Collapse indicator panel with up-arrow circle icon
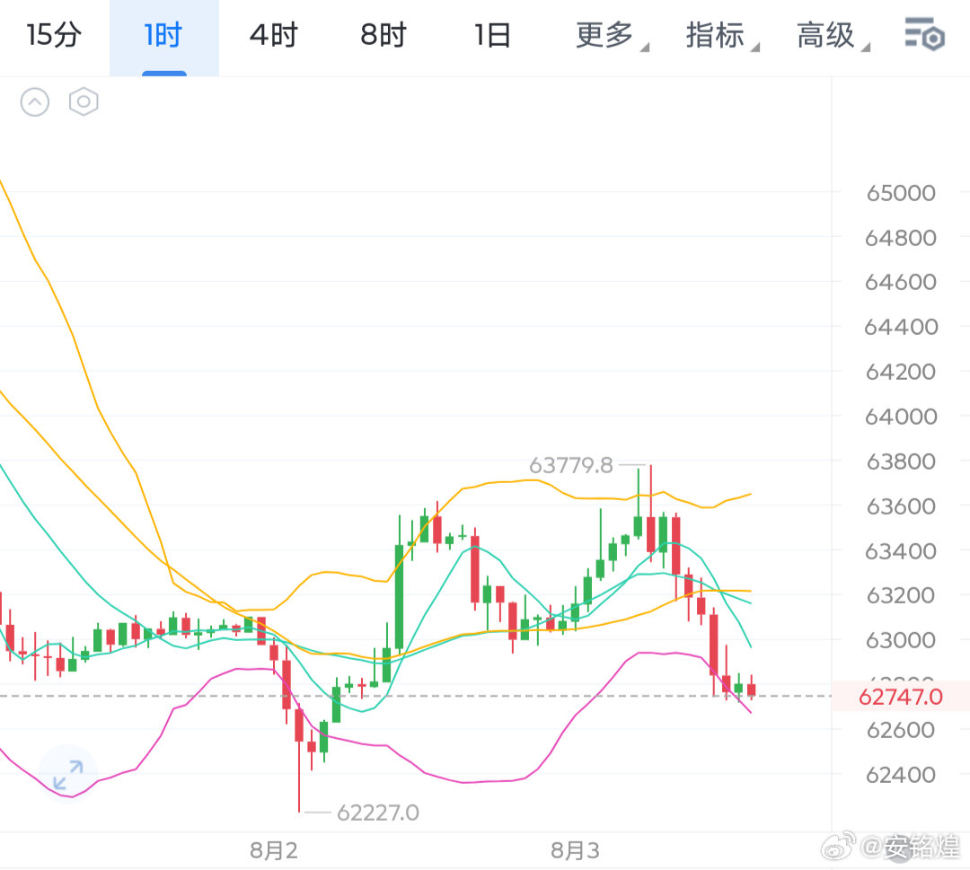This screenshot has width=970, height=870. pyautogui.click(x=35, y=102)
